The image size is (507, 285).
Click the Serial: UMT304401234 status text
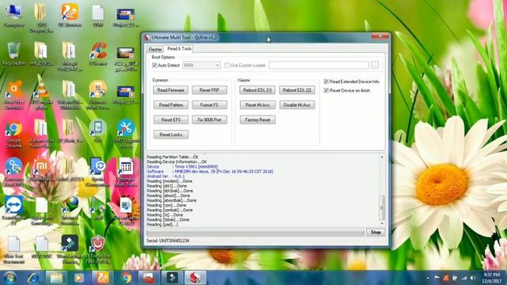click(x=168, y=241)
